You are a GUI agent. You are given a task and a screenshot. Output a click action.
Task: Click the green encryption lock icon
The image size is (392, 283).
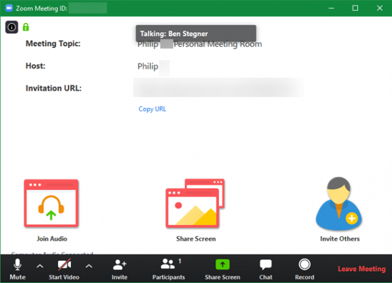click(26, 27)
